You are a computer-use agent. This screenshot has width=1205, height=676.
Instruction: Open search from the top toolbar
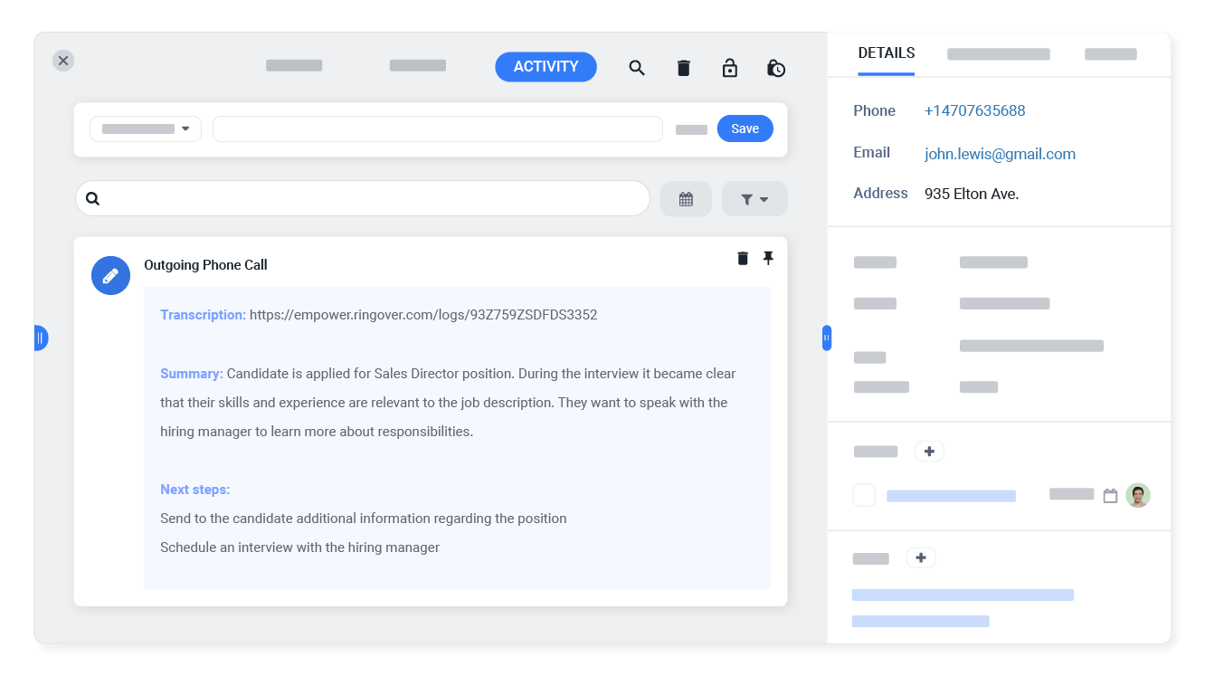(x=637, y=67)
